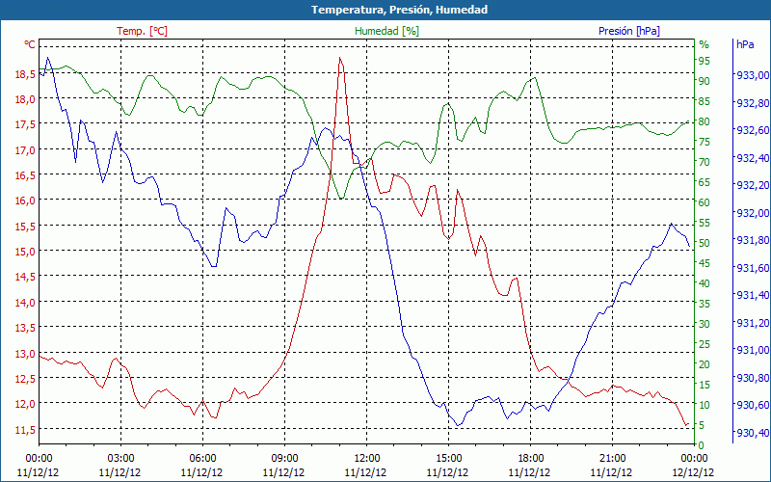Click the "932,80" pressure axis value
Viewport: 771px width, 482px height.
click(752, 103)
